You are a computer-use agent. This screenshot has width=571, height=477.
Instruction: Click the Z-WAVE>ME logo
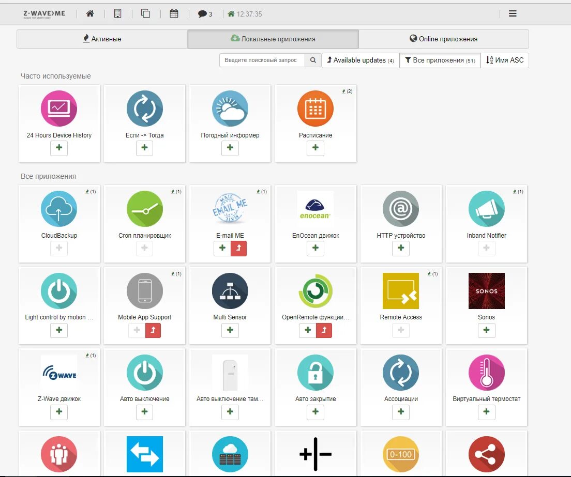coord(44,14)
